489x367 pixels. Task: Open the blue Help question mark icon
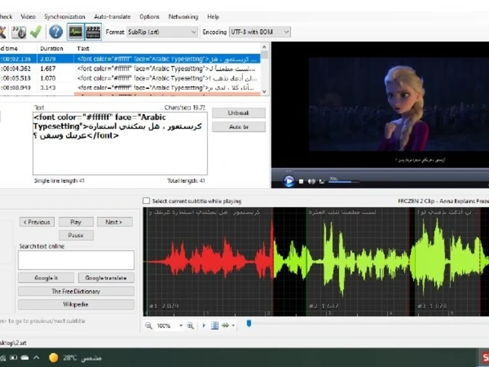point(56,32)
